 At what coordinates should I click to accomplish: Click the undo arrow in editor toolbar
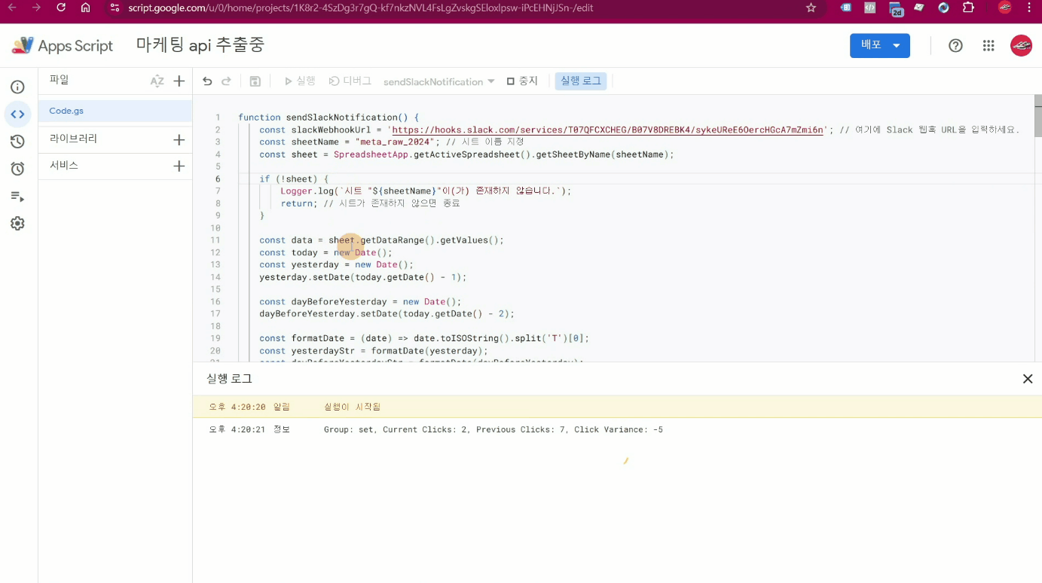207,81
